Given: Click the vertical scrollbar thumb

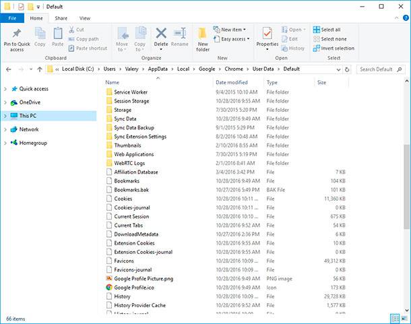Looking at the screenshot, I should click(x=406, y=187).
